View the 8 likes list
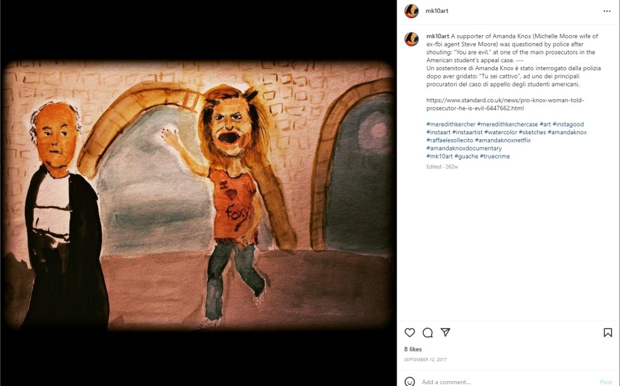This screenshot has height=386, width=620. click(413, 349)
